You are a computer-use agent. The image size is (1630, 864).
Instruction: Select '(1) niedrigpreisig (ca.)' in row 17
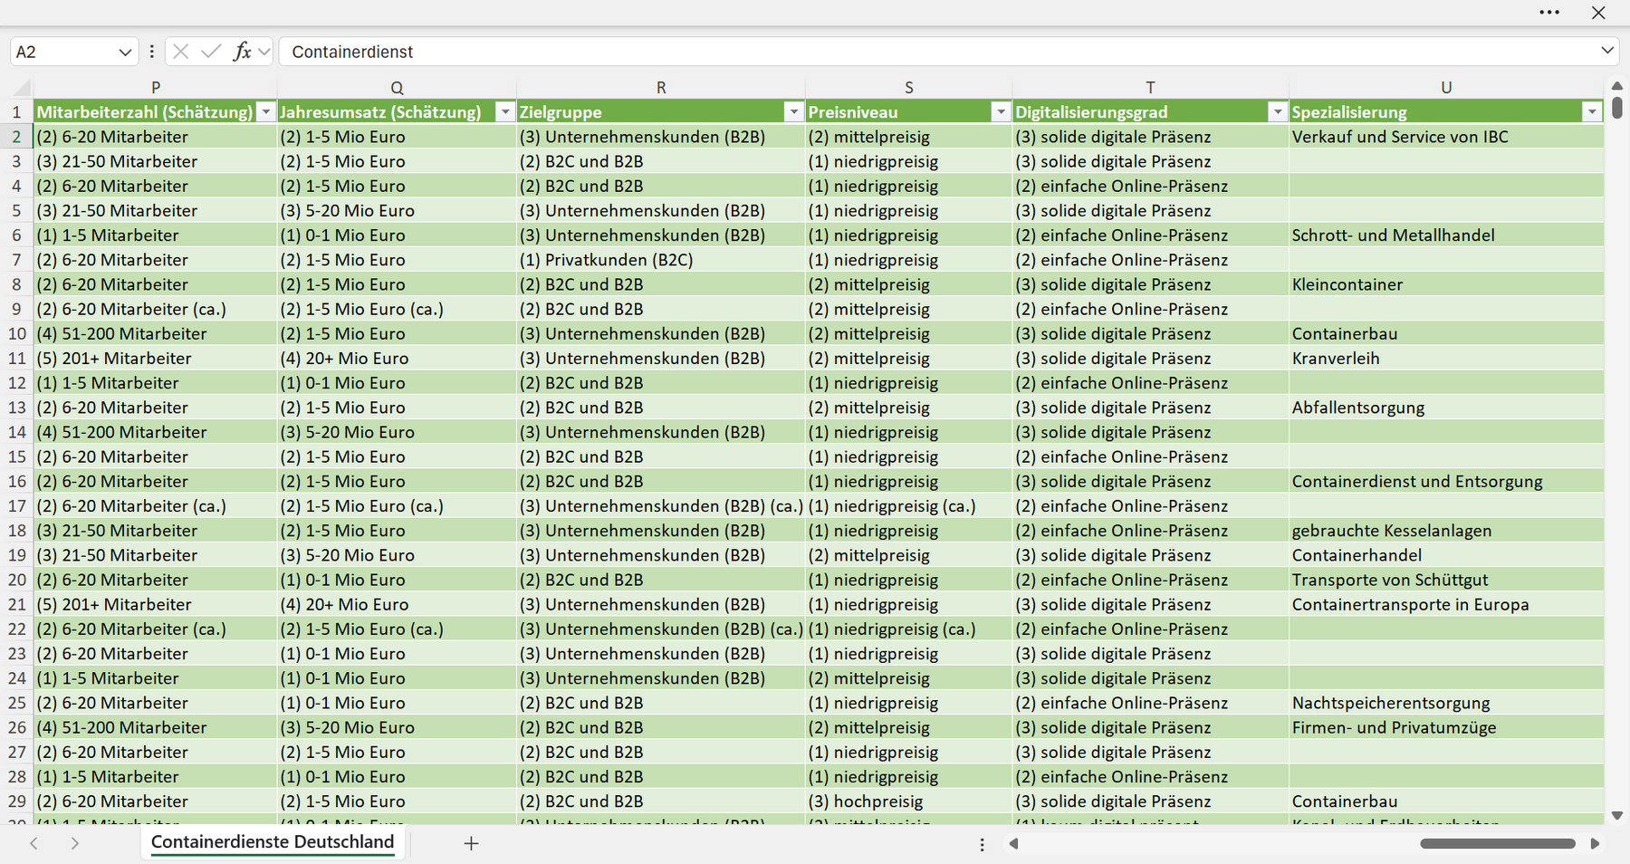click(x=909, y=506)
